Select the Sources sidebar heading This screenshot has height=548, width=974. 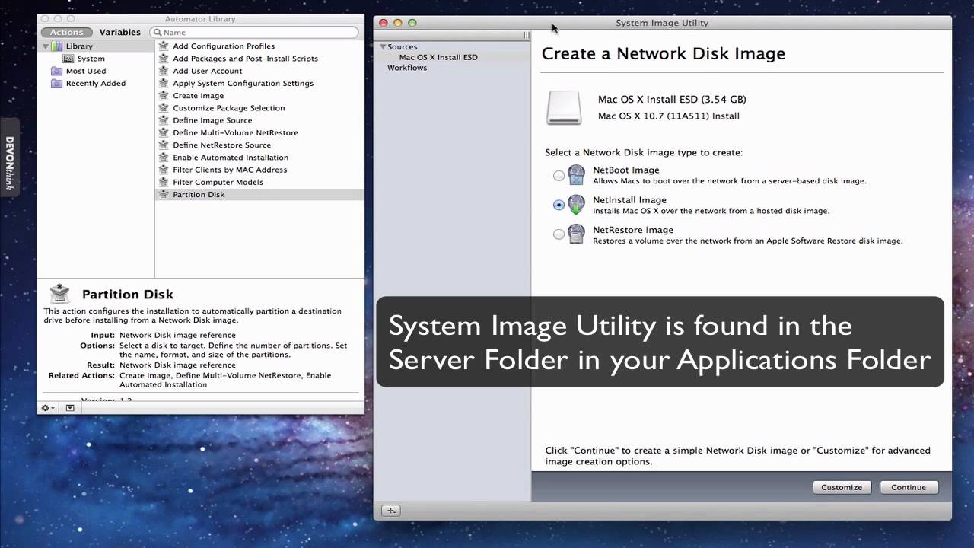tap(402, 46)
